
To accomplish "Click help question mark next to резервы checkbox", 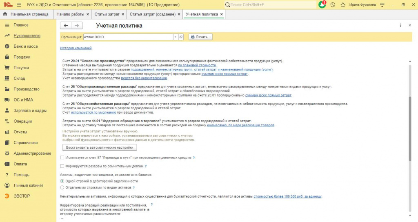I will (146, 166).
